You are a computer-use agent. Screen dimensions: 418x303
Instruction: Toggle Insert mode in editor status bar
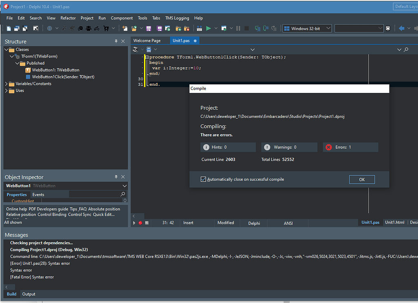pyautogui.click(x=188, y=223)
